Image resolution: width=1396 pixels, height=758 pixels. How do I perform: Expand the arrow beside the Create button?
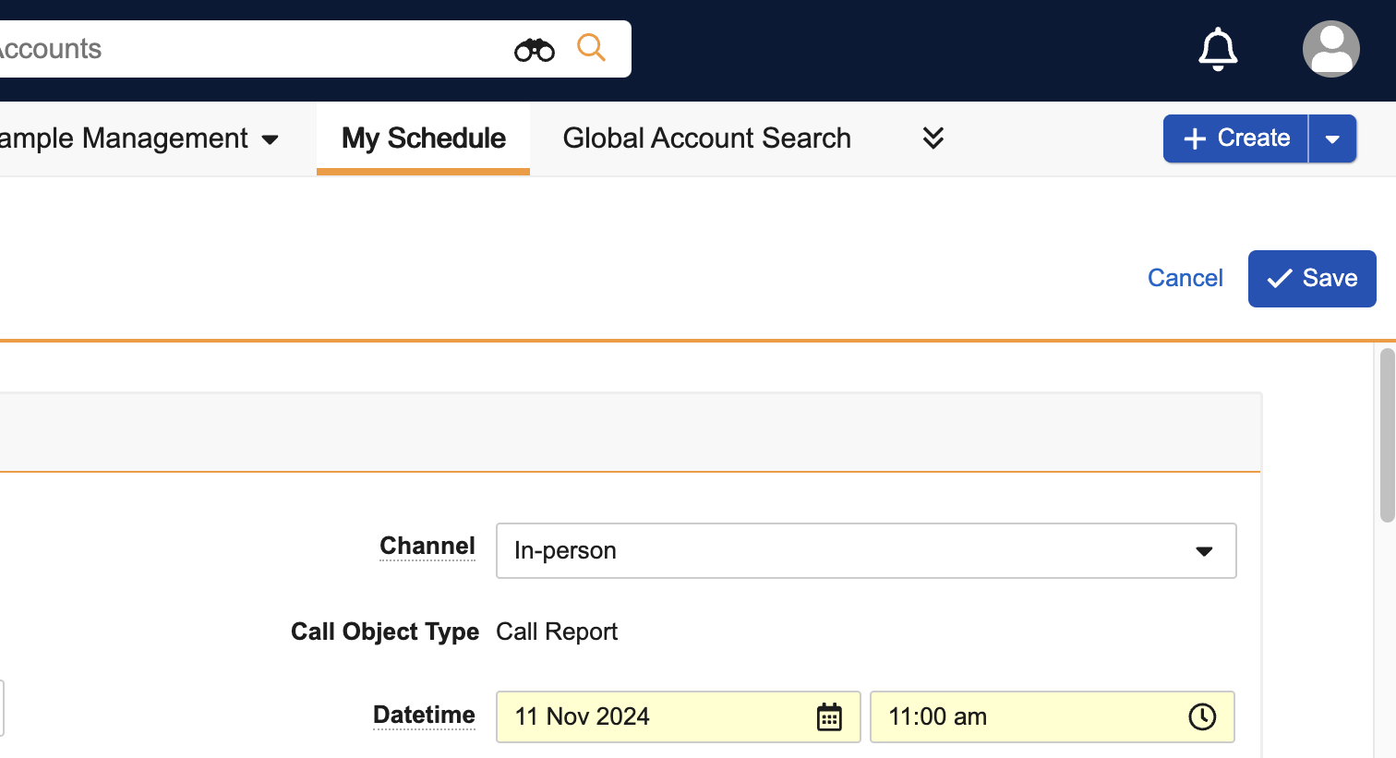coord(1332,139)
